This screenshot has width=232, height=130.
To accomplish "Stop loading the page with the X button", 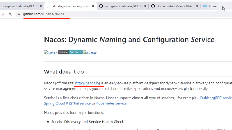I will click(10, 14).
